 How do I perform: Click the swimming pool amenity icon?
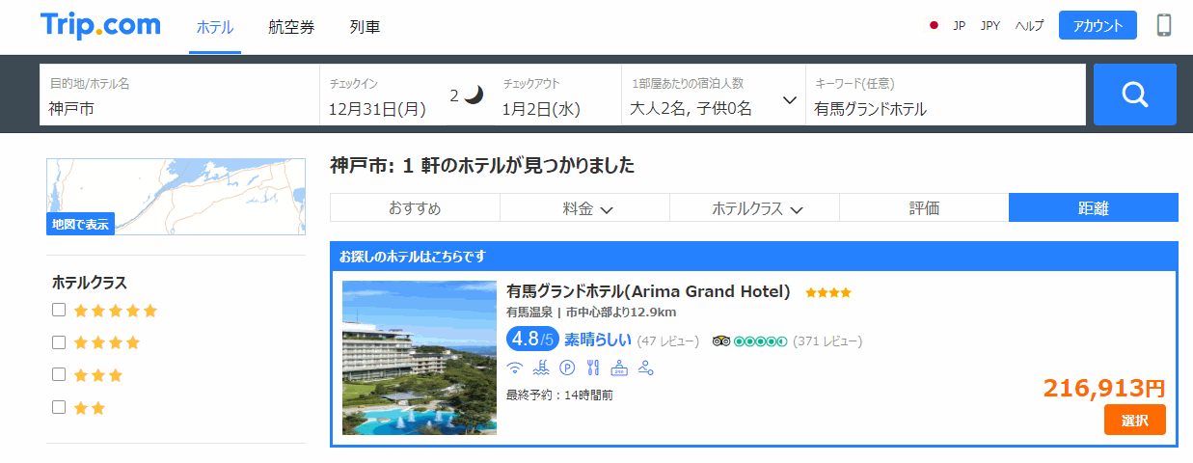coord(541,367)
